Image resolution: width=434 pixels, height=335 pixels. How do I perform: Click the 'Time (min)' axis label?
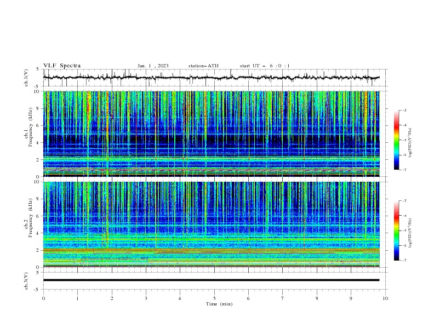(219, 304)
